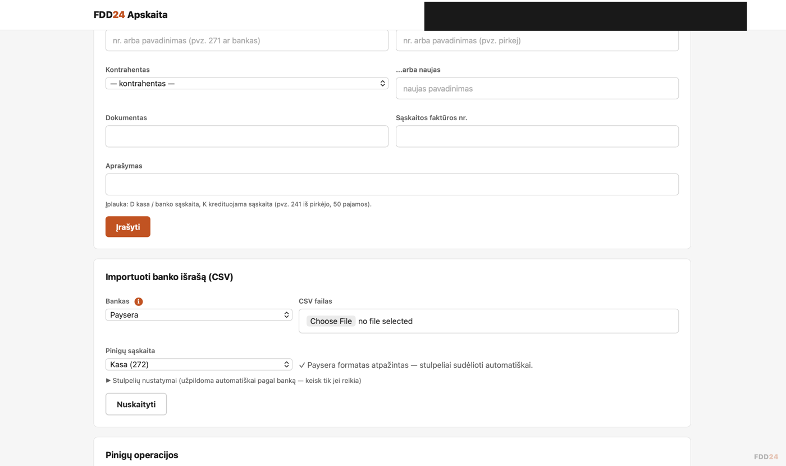
Task: Click the FDD24 watermark badge
Action: coord(766,456)
